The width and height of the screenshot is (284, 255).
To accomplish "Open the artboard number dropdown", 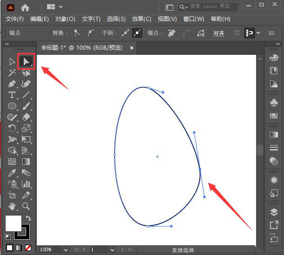I will [112, 250].
